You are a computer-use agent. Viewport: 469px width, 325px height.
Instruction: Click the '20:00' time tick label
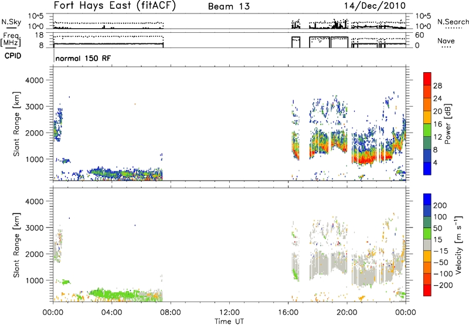(346, 313)
